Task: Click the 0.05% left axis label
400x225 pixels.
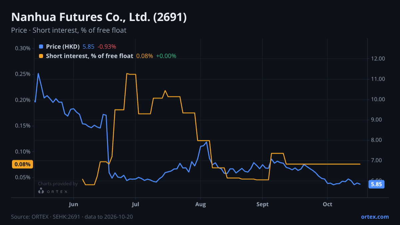Action: click(23, 177)
